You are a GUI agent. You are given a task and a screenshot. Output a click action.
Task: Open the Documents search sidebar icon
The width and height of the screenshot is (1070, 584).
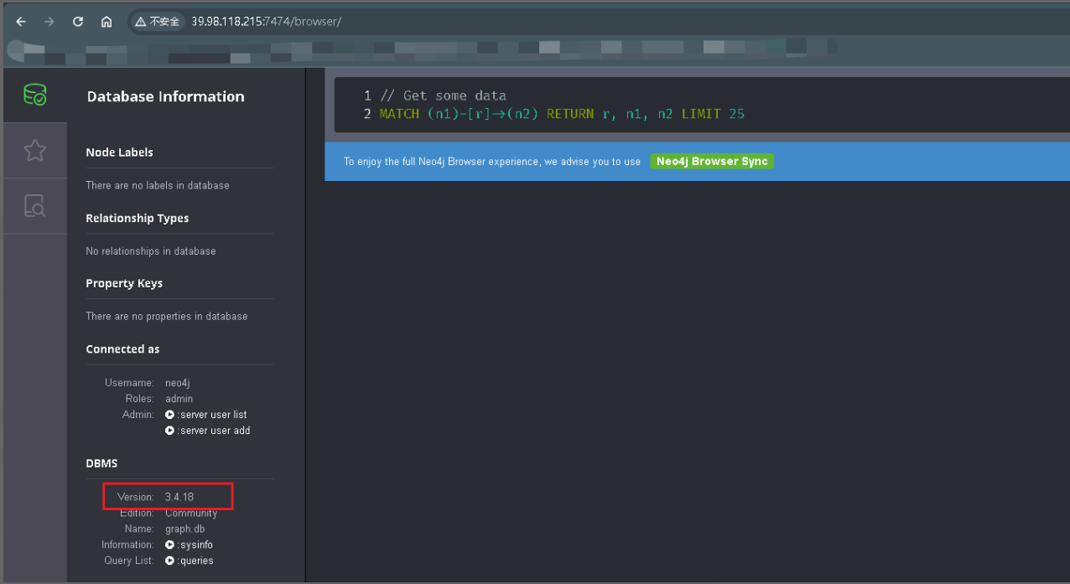pyautogui.click(x=34, y=205)
